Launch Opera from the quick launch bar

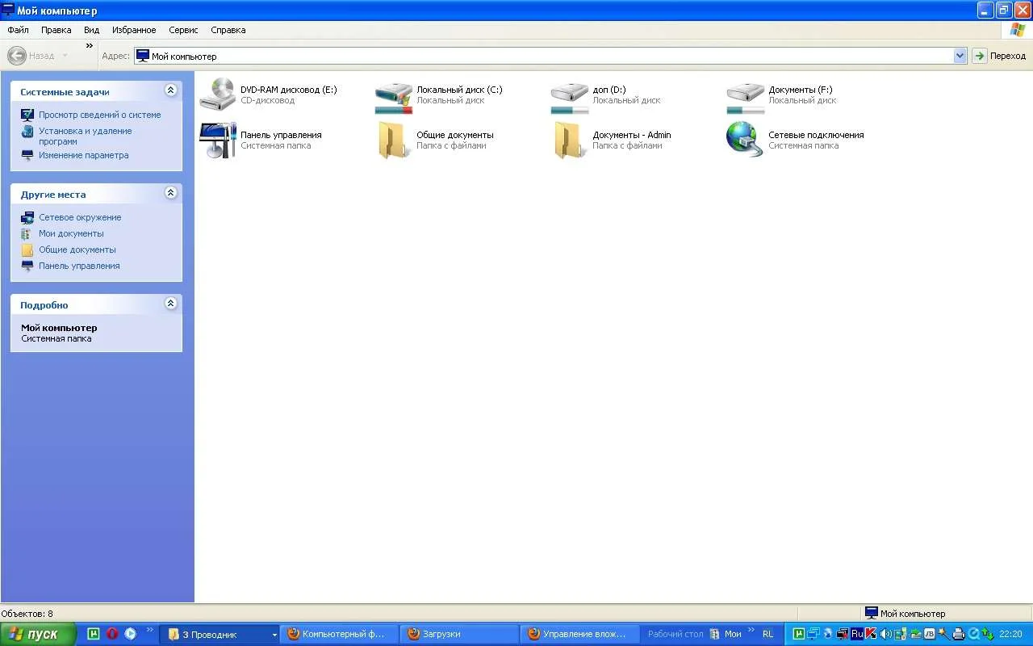pos(112,634)
